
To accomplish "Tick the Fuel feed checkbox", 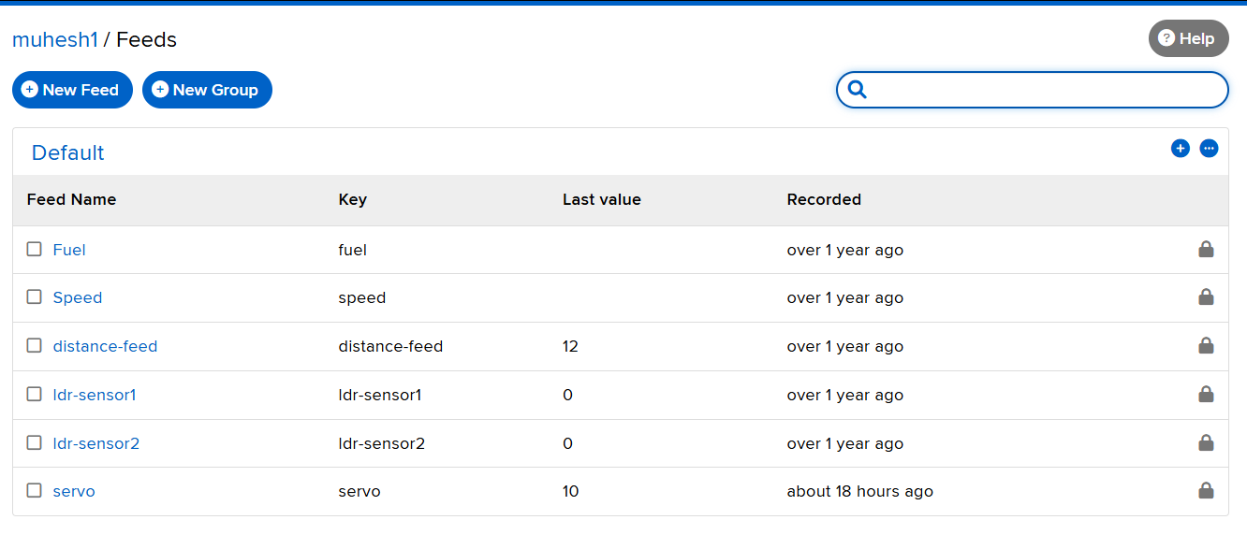I will pyautogui.click(x=35, y=250).
